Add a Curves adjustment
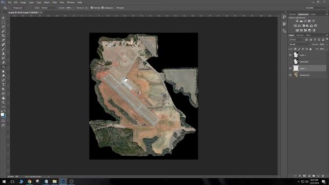Screen dimensions: 329x185 click(x=305, y=21)
